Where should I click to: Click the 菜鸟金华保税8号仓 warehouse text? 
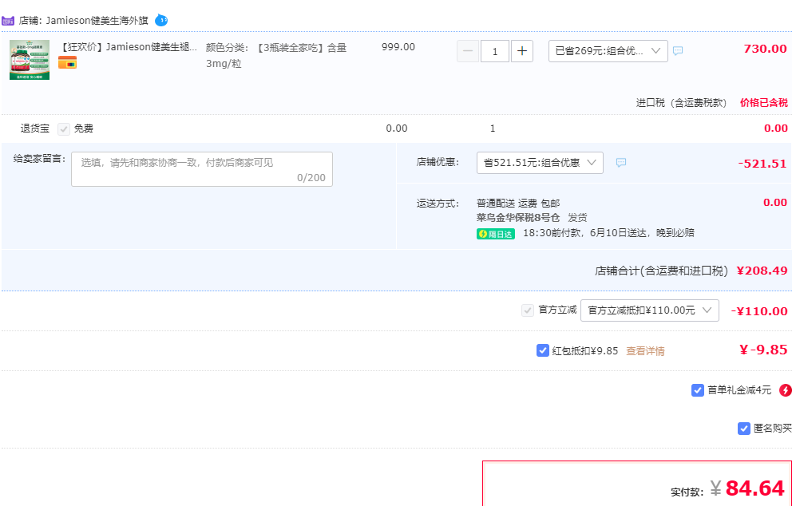point(518,218)
